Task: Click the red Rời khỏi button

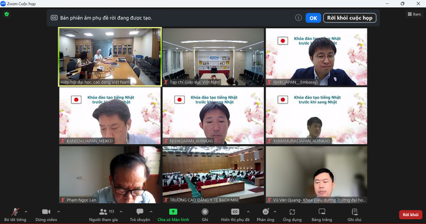Action: (x=411, y=214)
